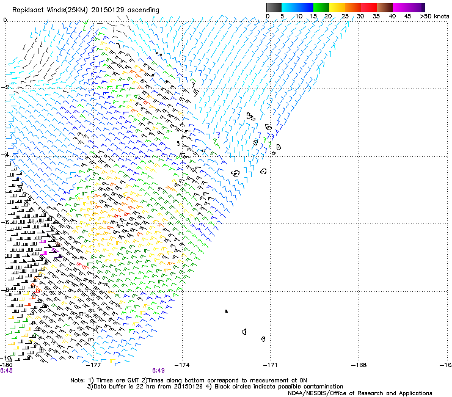Click the 'Rapidsact Winds(25KM) 20150129 ascending' title
This screenshot has height=397, width=452.
click(x=86, y=10)
